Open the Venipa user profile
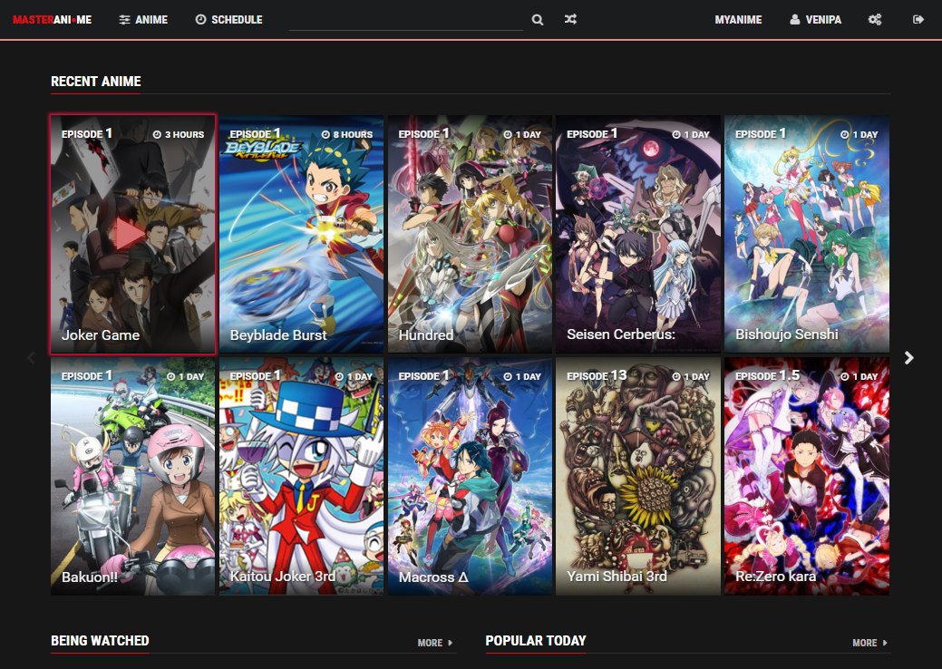 [815, 20]
